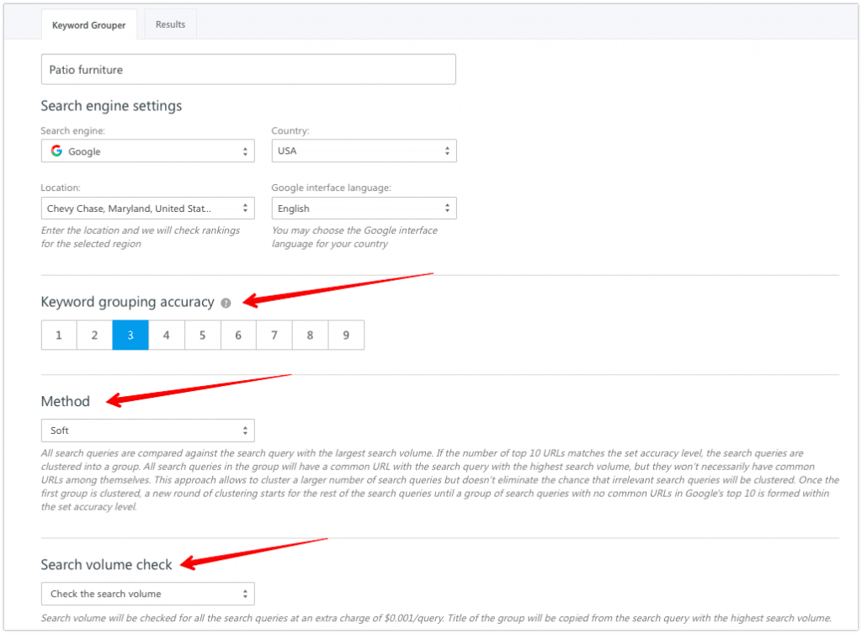Screen dimensions: 862x634
Task: Click the Google logo icon in search engine field
Action: [x=56, y=151]
